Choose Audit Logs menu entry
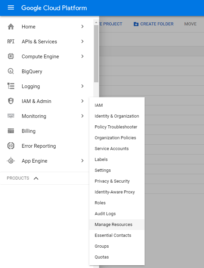Screen dimensions: 204x268 point(105,214)
